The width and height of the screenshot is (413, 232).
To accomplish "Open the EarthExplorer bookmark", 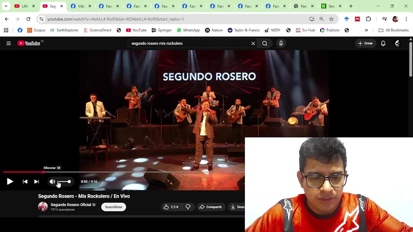I will [64, 30].
